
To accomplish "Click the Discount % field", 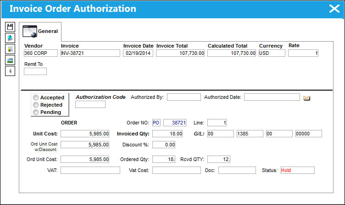I will (164, 145).
